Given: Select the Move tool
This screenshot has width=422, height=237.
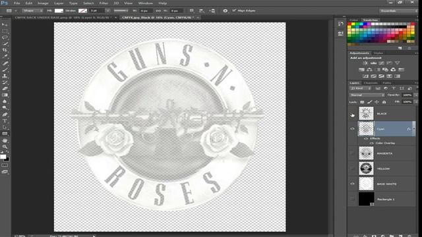Looking at the screenshot, I should (x=5, y=25).
